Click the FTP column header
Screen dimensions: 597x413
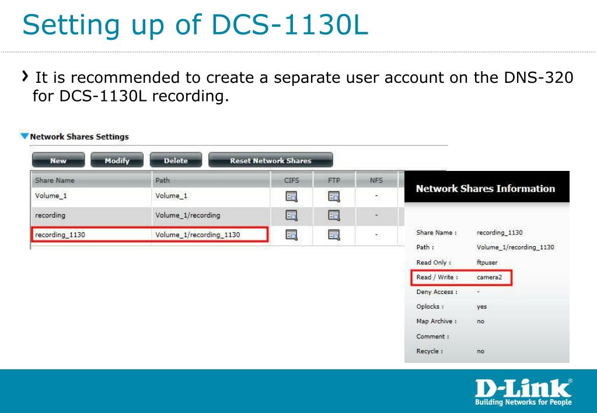point(334,180)
